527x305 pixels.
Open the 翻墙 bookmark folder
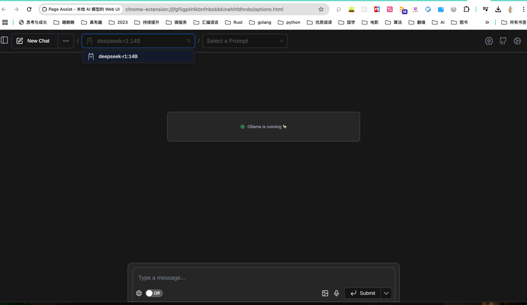[x=417, y=22]
